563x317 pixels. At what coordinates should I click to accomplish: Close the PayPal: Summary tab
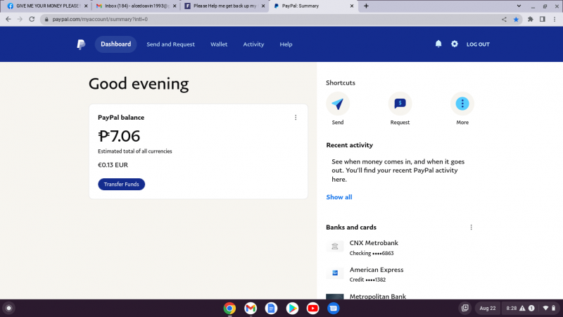tap(351, 6)
